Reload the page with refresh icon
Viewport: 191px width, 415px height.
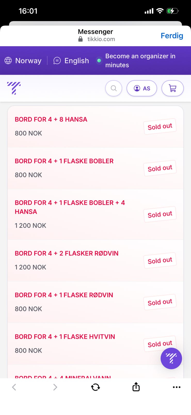tap(95, 387)
